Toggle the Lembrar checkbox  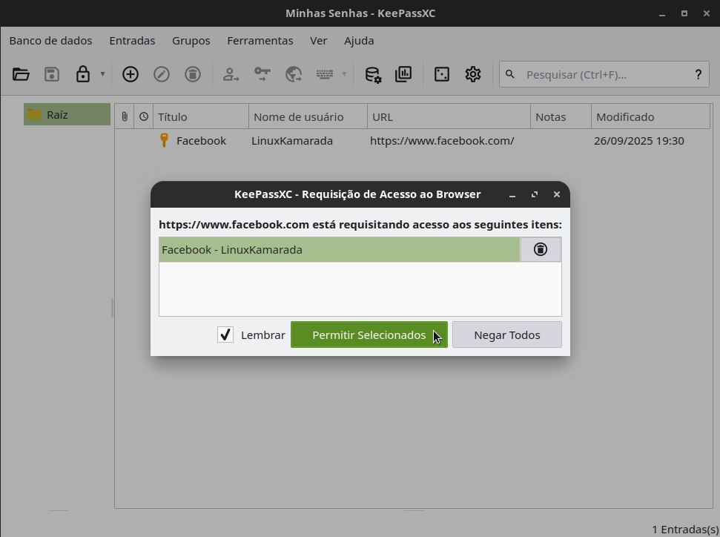225,335
